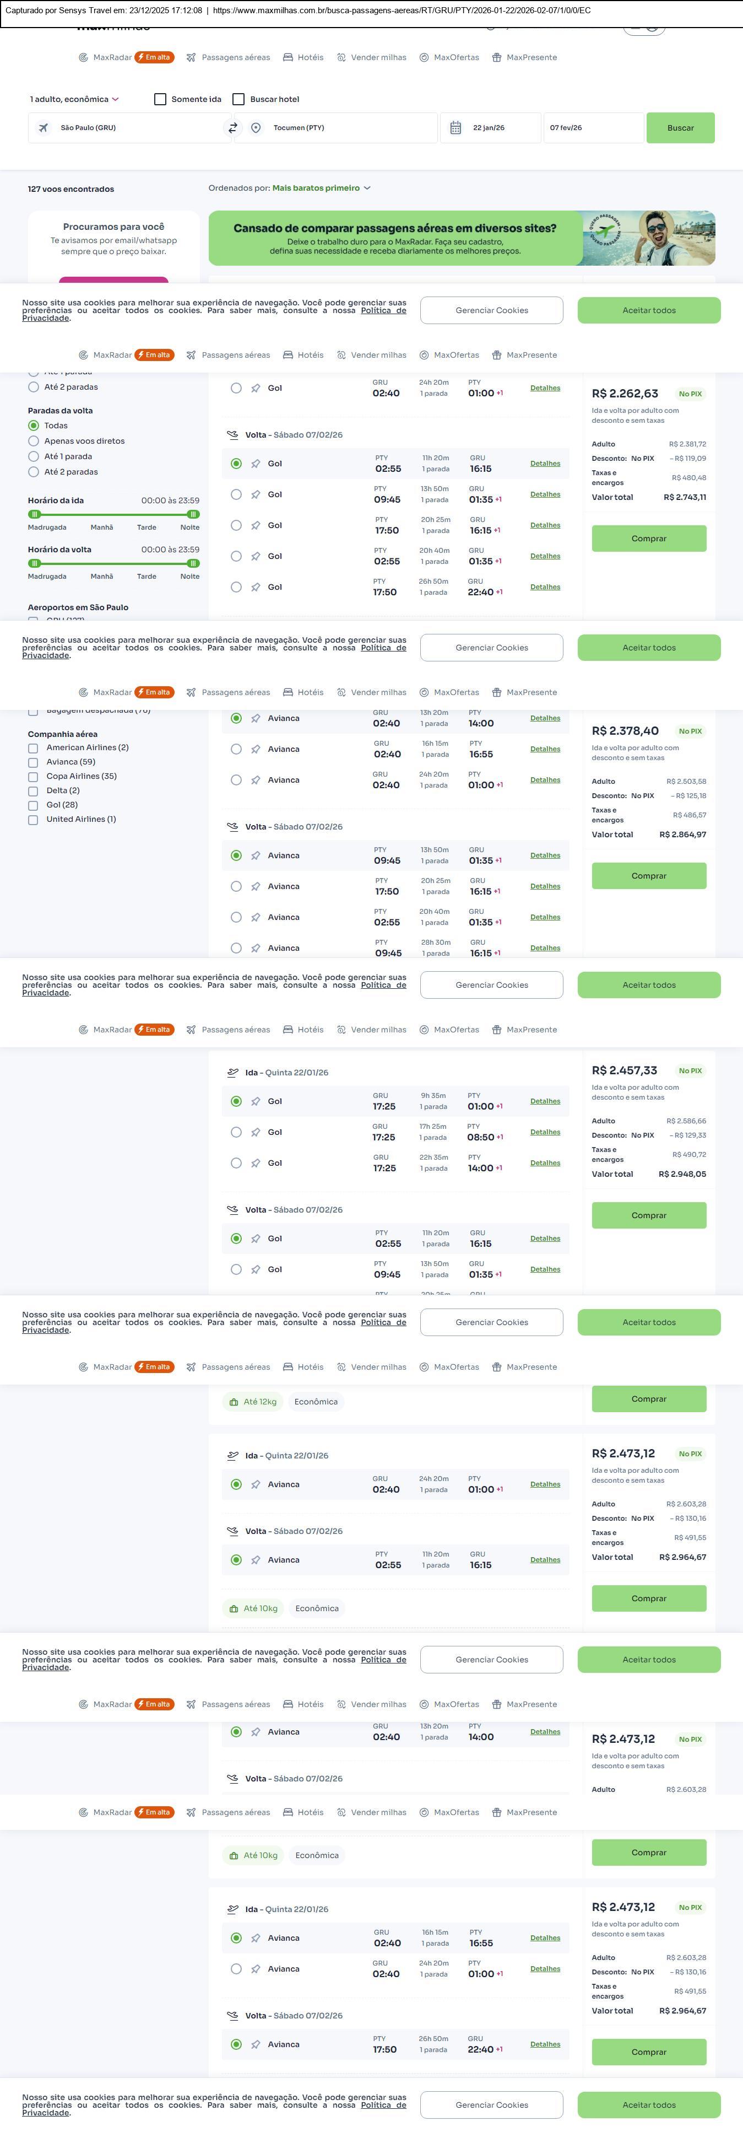
Task: Click the airline icon on the Gol 17h 25m flight
Action: pos(256,1132)
